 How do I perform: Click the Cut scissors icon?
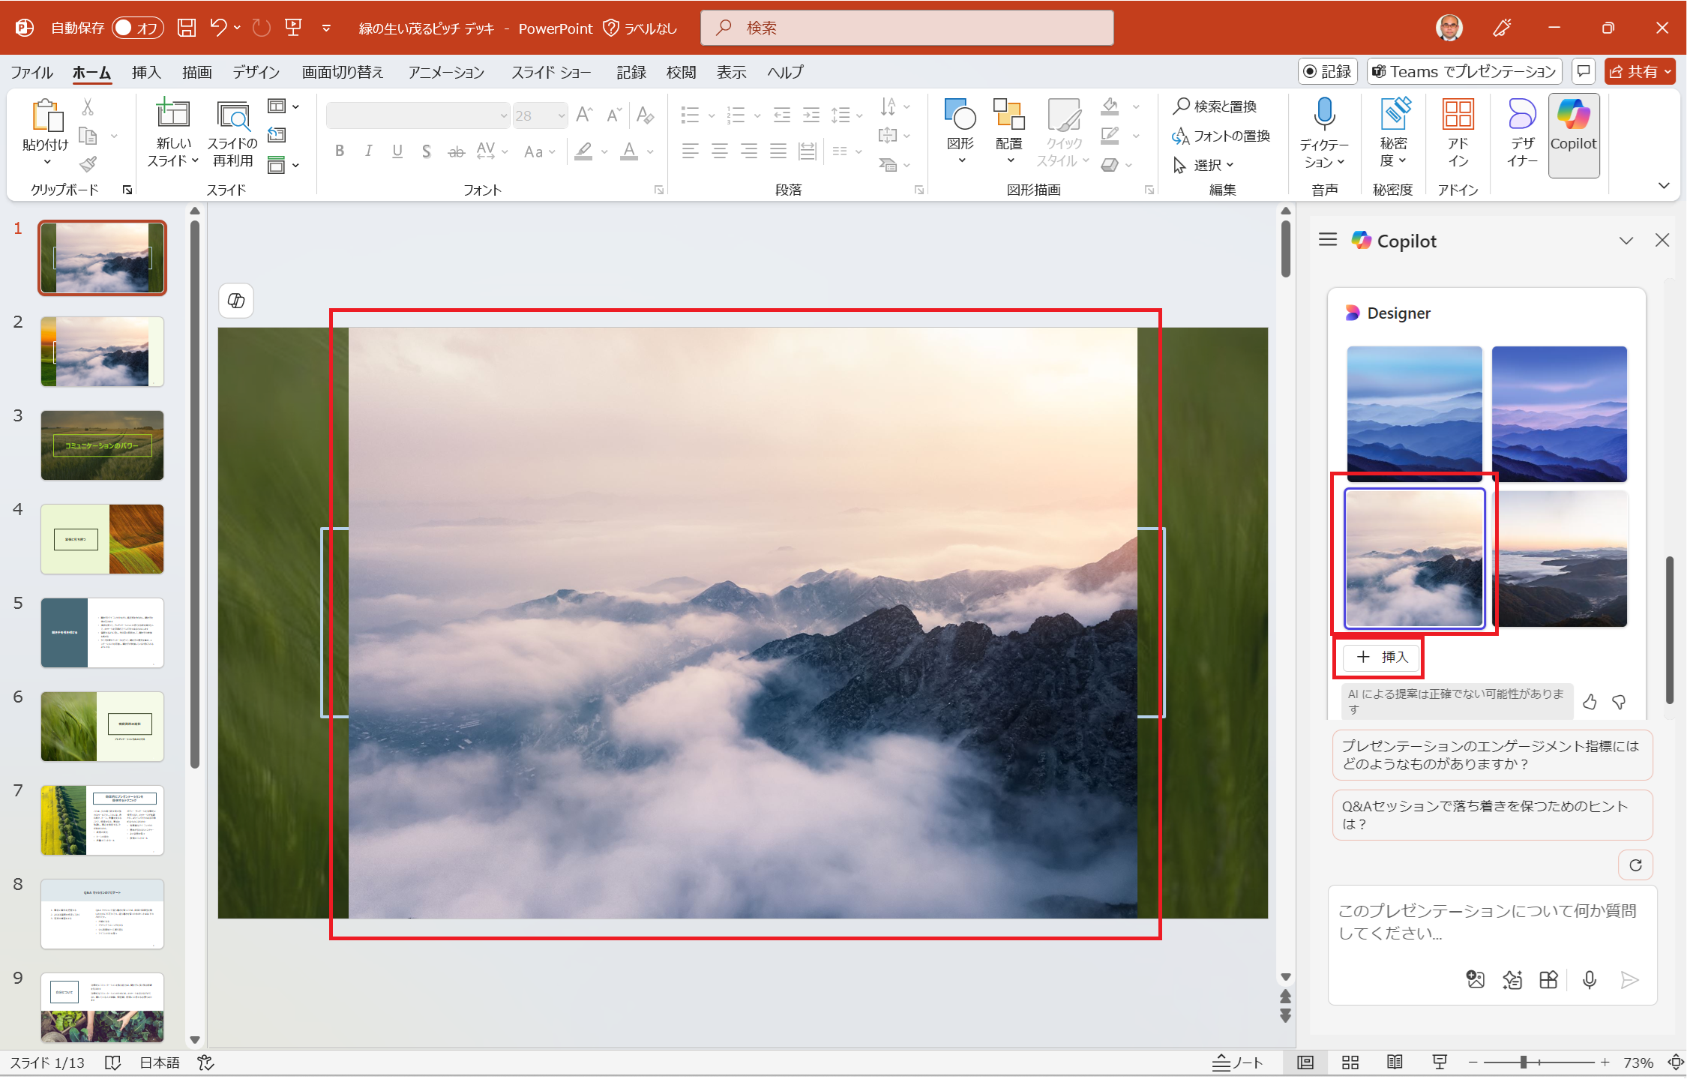click(88, 107)
